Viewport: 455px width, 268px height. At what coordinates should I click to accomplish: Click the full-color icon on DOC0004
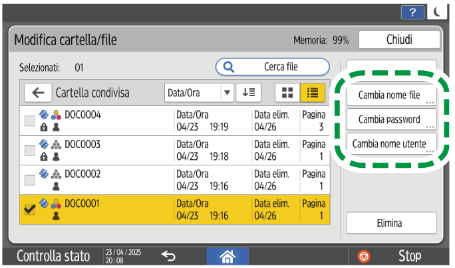pos(56,115)
